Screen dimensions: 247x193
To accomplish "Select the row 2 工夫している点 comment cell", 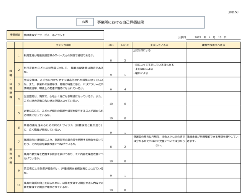I will point(159,70).
